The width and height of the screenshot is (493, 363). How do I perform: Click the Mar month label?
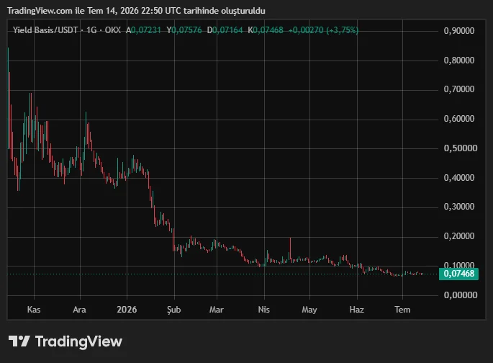coord(217,310)
